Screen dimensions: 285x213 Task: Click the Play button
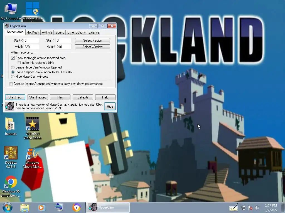pos(60,97)
